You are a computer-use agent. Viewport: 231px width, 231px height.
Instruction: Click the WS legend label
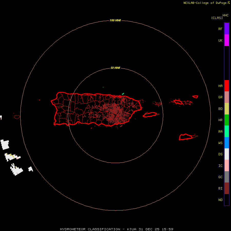pos(220,143)
